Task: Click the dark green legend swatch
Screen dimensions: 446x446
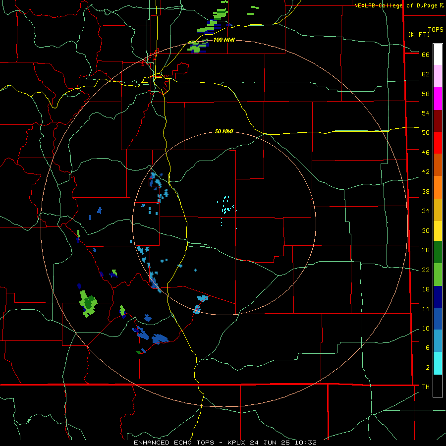Action: coord(438,252)
